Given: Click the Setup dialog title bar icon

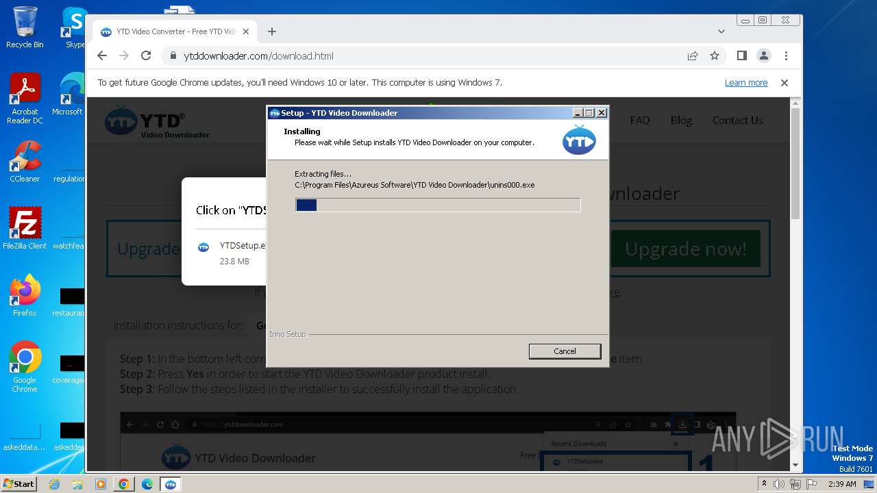Looking at the screenshot, I should [275, 113].
